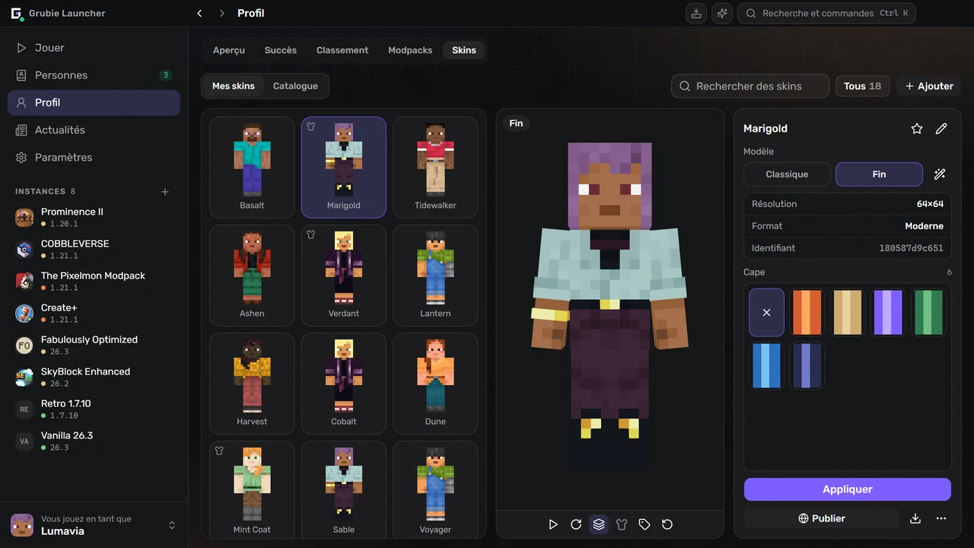Click the play animation icon under preview
Screen dimensions: 974x548
point(553,524)
